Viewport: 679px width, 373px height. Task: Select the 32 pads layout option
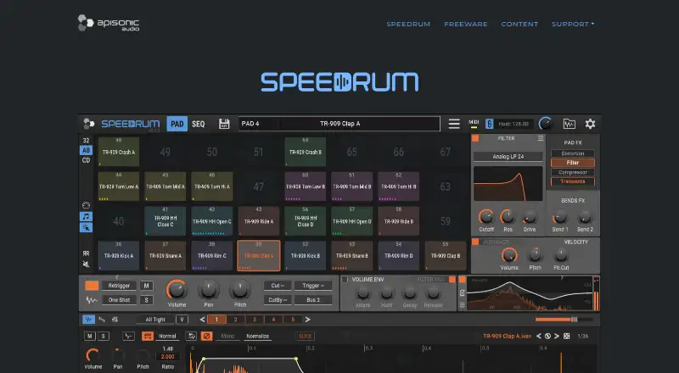[86, 140]
